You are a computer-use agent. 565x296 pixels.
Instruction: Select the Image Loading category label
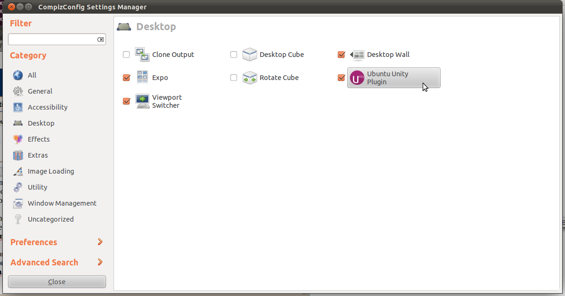tap(51, 171)
